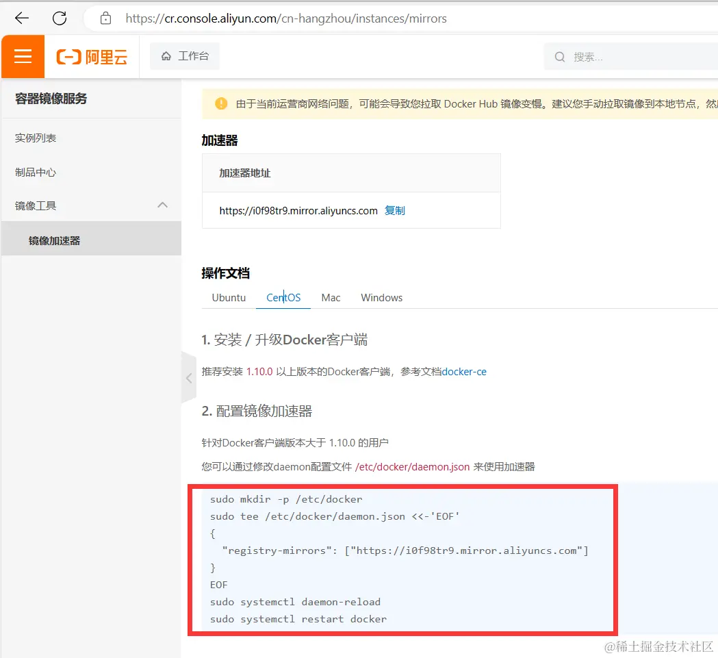Switch to the Windows tab
This screenshot has height=658, width=718.
(x=381, y=298)
